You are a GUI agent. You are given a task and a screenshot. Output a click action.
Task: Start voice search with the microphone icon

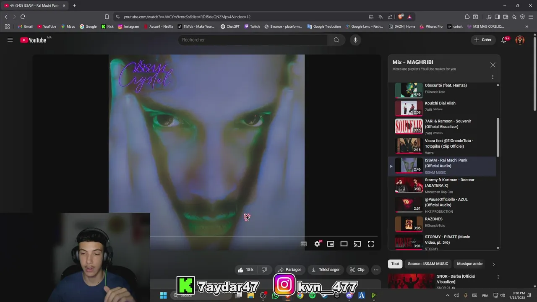(355, 40)
